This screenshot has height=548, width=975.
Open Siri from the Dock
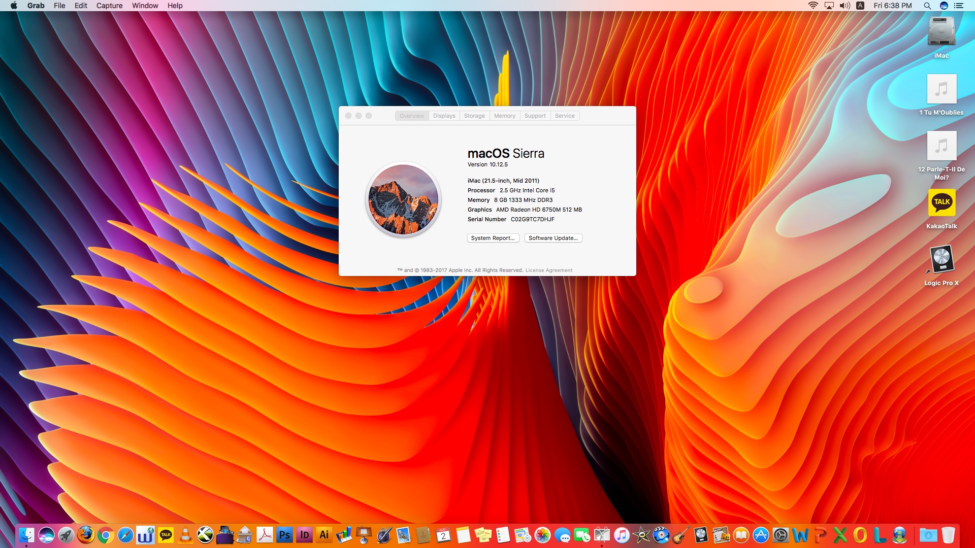coord(46,535)
